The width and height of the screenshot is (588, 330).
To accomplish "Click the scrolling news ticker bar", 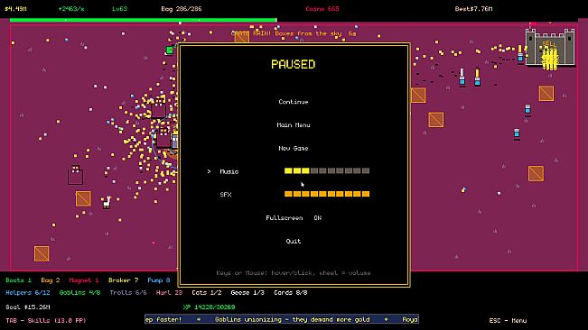I will coord(282,319).
